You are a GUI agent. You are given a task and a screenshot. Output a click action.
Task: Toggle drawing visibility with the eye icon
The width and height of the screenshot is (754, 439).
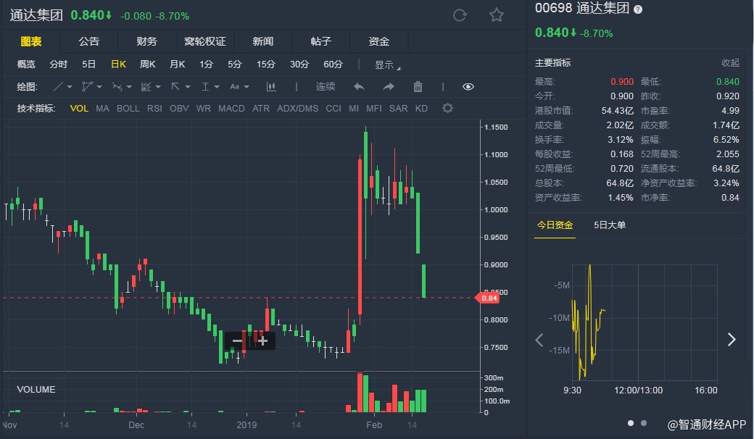(x=468, y=87)
